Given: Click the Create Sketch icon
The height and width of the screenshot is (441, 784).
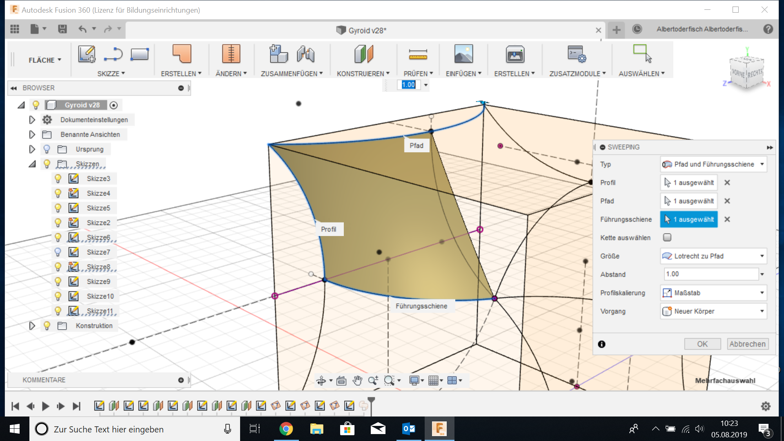Looking at the screenshot, I should 87,54.
